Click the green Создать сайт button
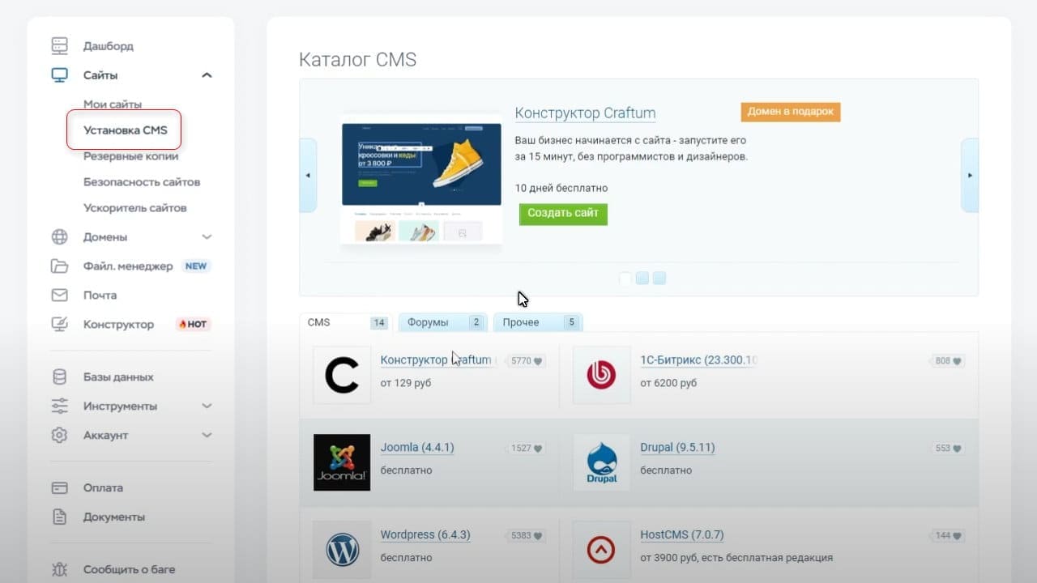 (563, 214)
